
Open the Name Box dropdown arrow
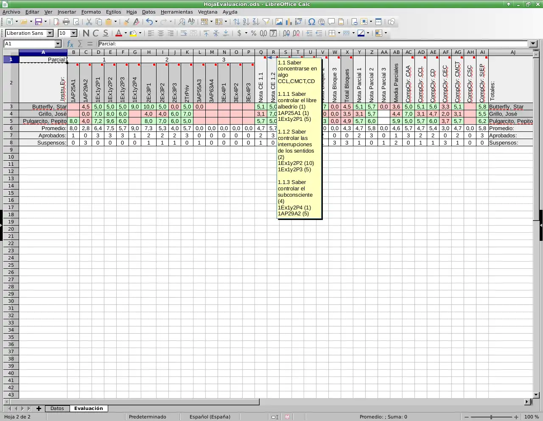58,44
